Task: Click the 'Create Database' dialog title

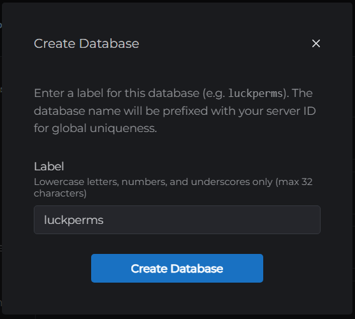Action: click(x=87, y=43)
